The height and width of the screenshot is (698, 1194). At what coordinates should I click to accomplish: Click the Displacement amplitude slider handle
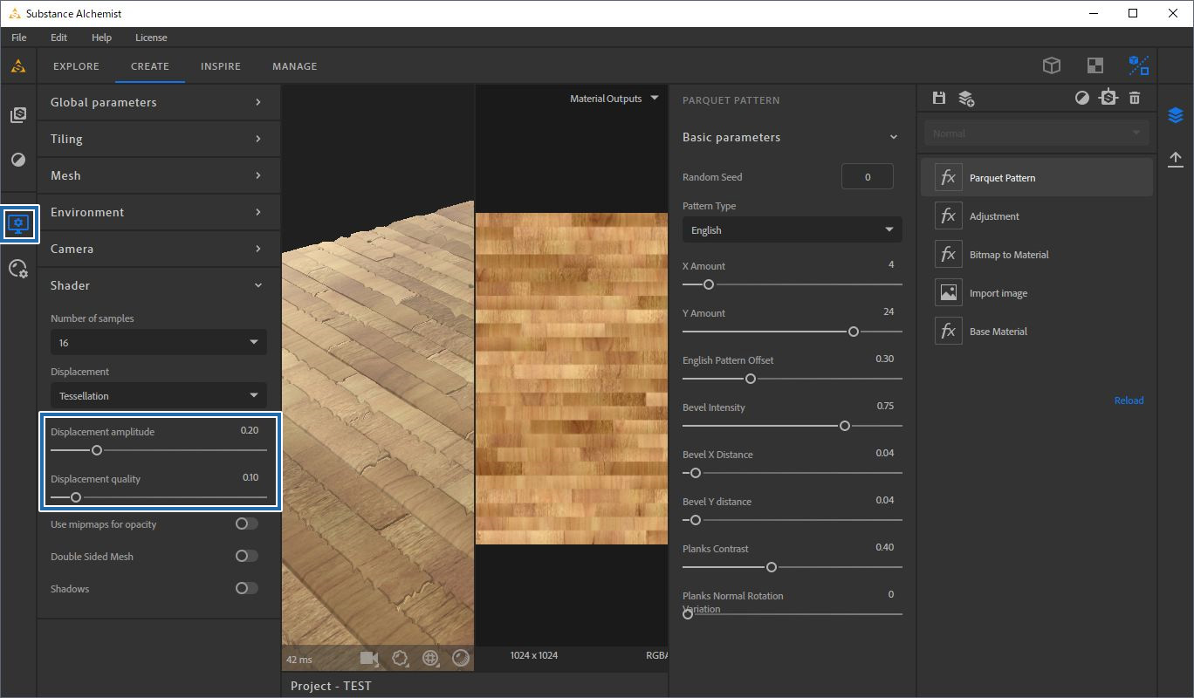tap(97, 450)
